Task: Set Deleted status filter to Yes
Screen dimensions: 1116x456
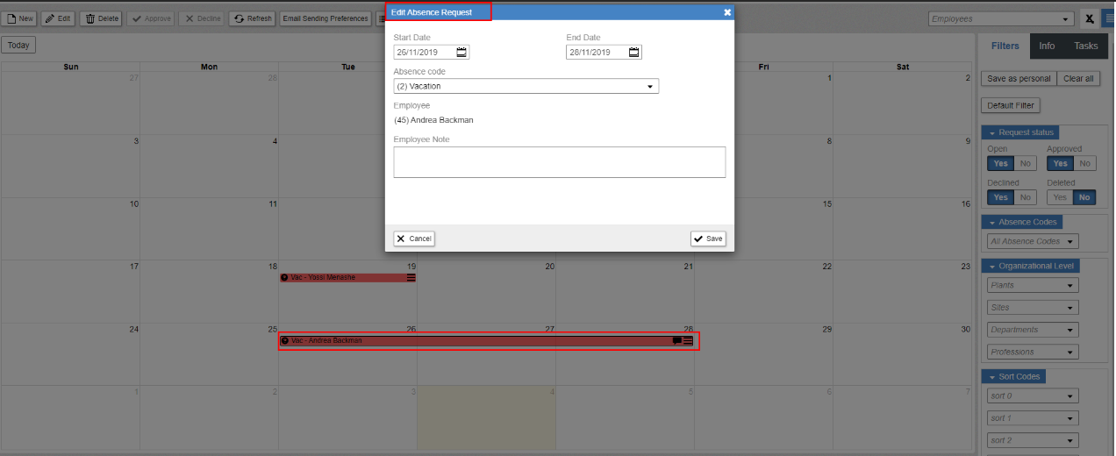Action: 1060,197
